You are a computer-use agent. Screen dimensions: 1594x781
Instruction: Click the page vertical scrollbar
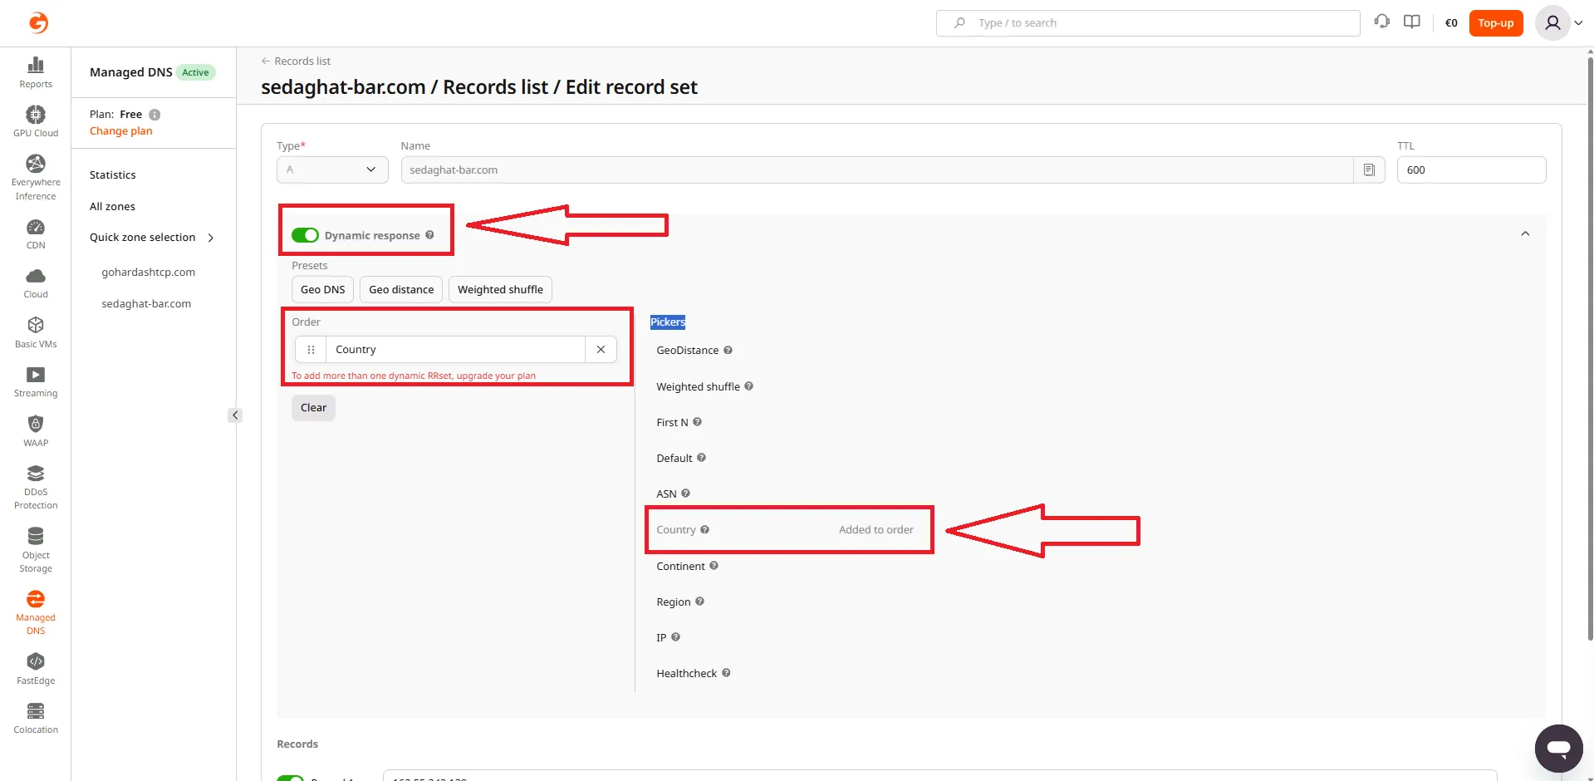1589,332
